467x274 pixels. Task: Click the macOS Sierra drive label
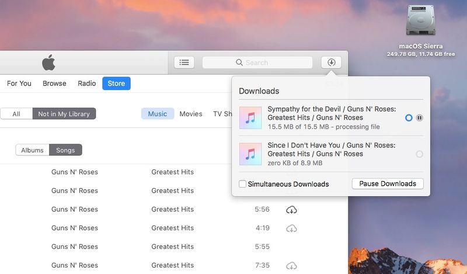click(x=420, y=46)
